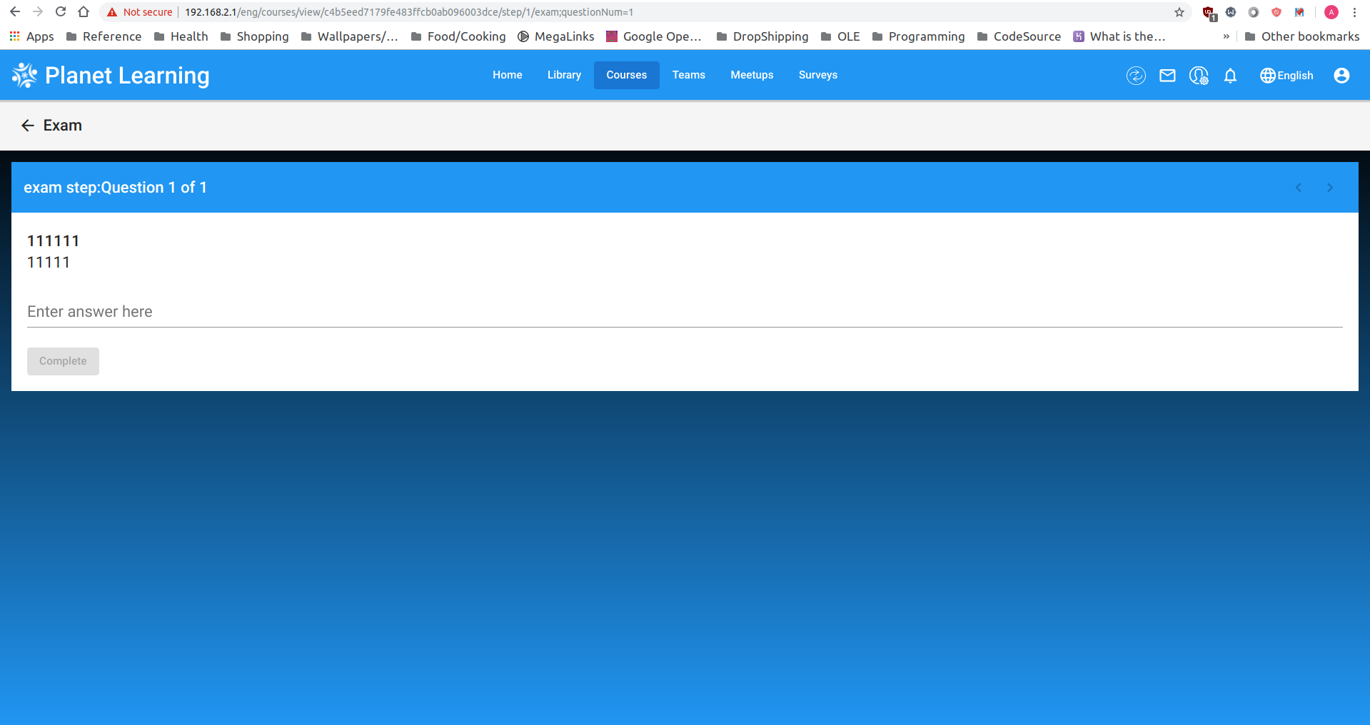Open the account profile icon on the right
The image size is (1370, 725).
(x=1341, y=75)
